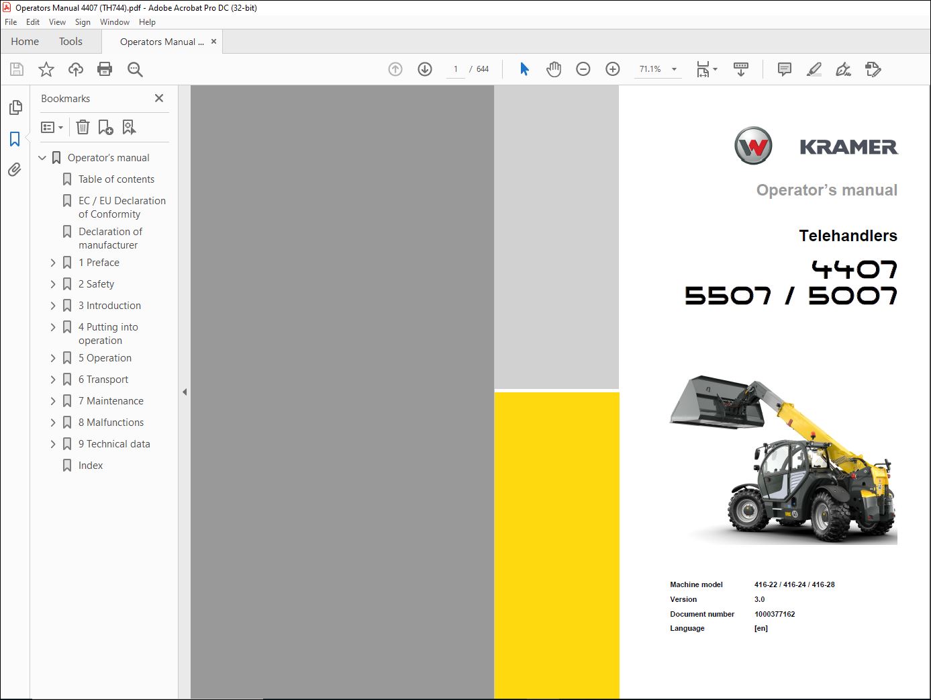
Task: Click the find current bookmark icon
Action: pos(129,127)
